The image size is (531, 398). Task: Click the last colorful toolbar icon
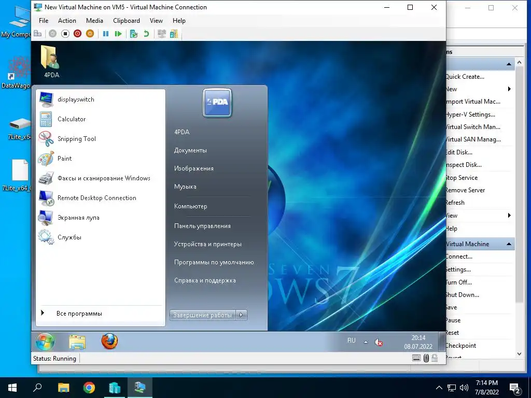coord(174,34)
